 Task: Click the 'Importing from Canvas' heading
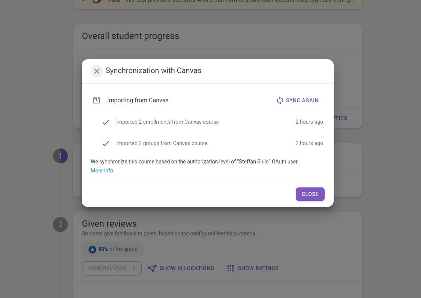tap(138, 100)
